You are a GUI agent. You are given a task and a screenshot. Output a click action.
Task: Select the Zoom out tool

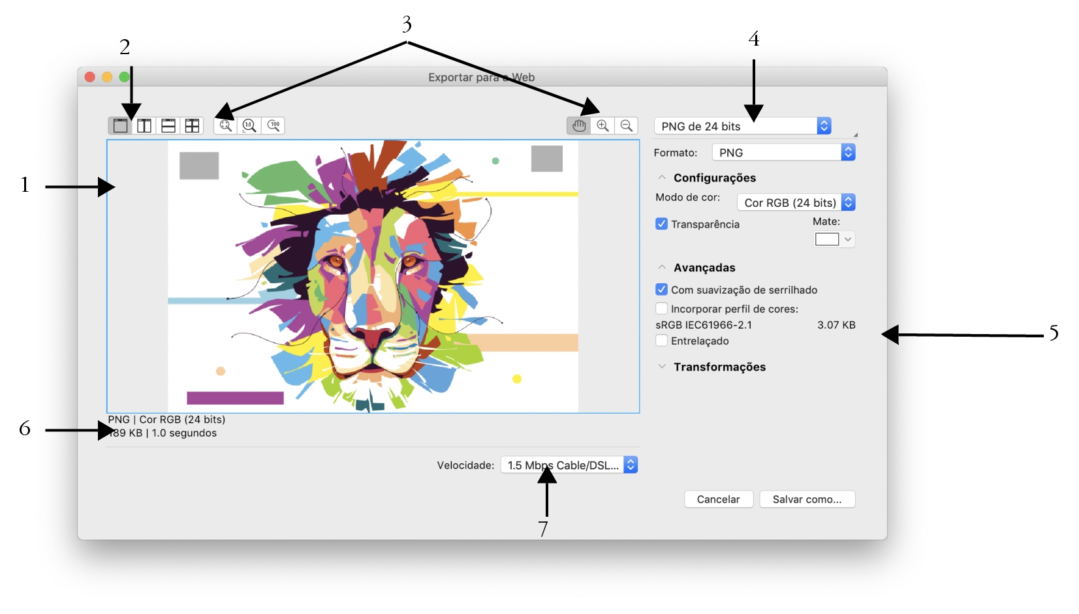point(627,126)
